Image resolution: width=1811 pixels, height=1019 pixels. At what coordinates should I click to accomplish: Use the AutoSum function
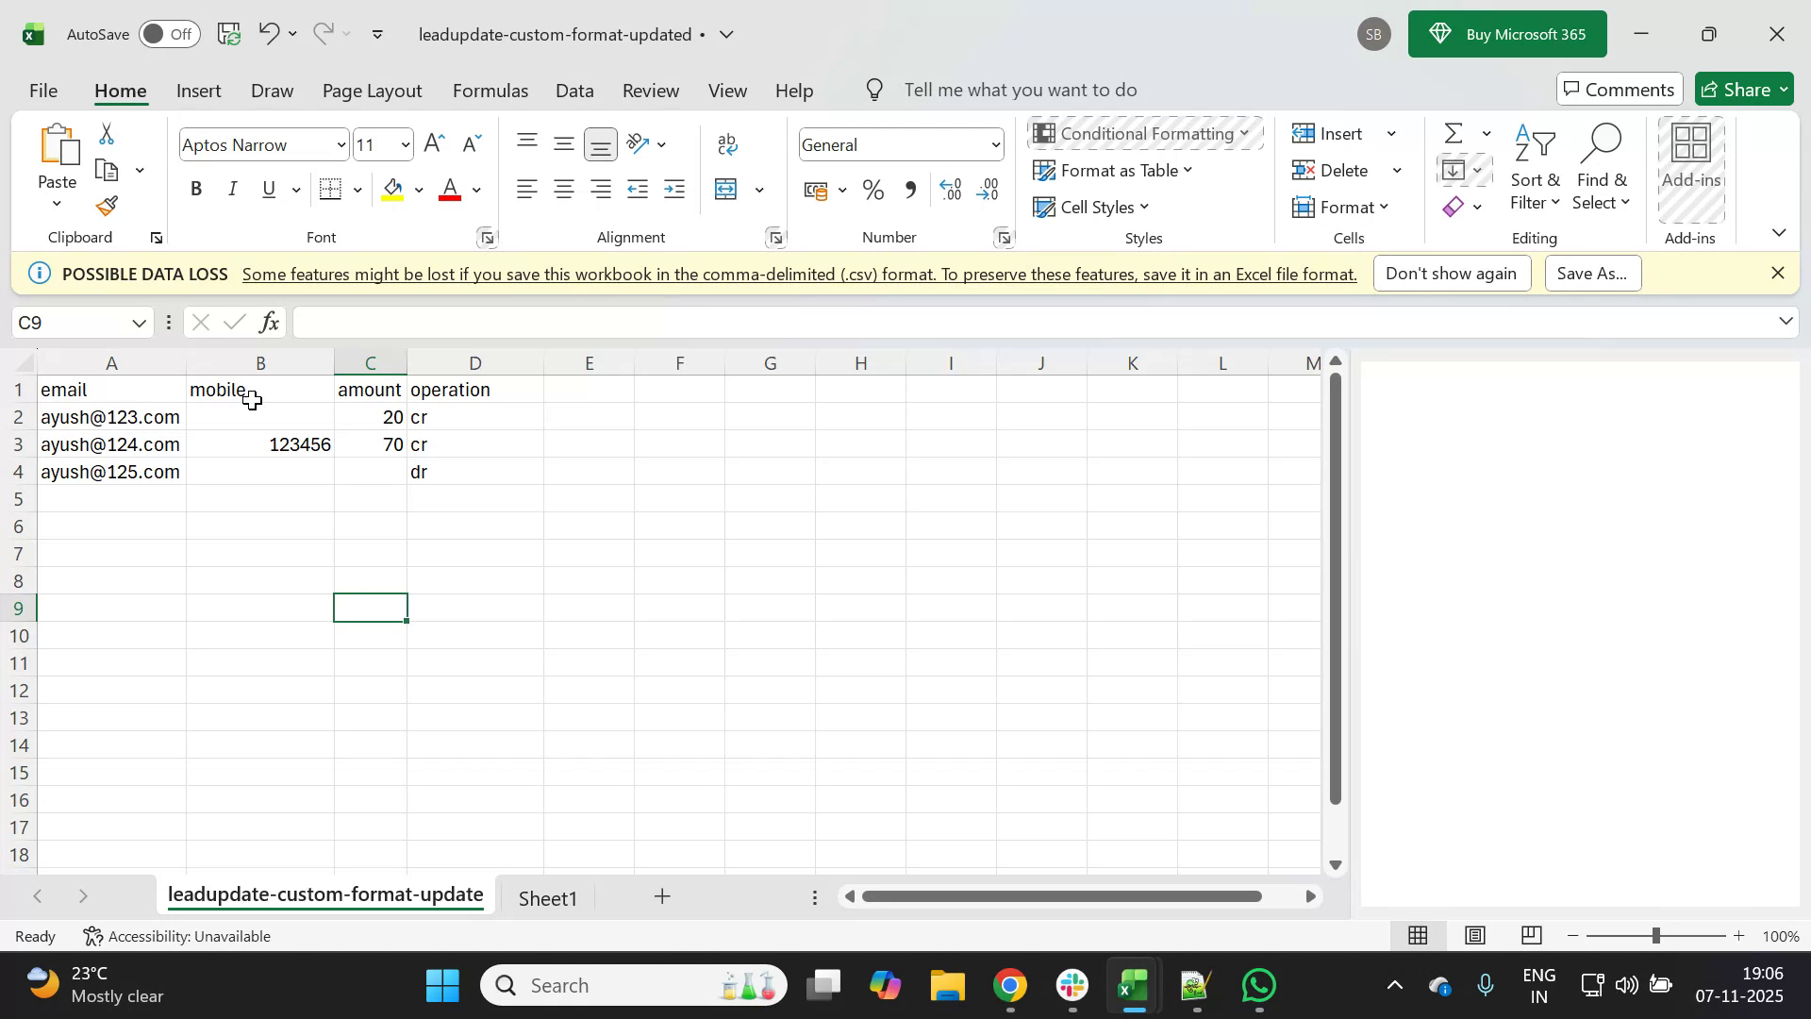1453,132
